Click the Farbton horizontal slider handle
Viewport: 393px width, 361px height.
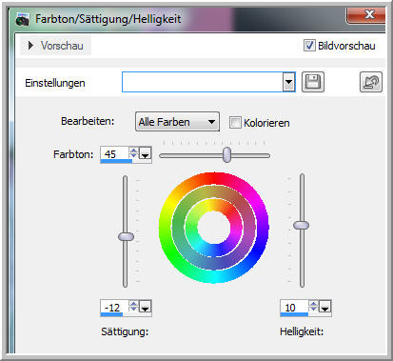226,154
